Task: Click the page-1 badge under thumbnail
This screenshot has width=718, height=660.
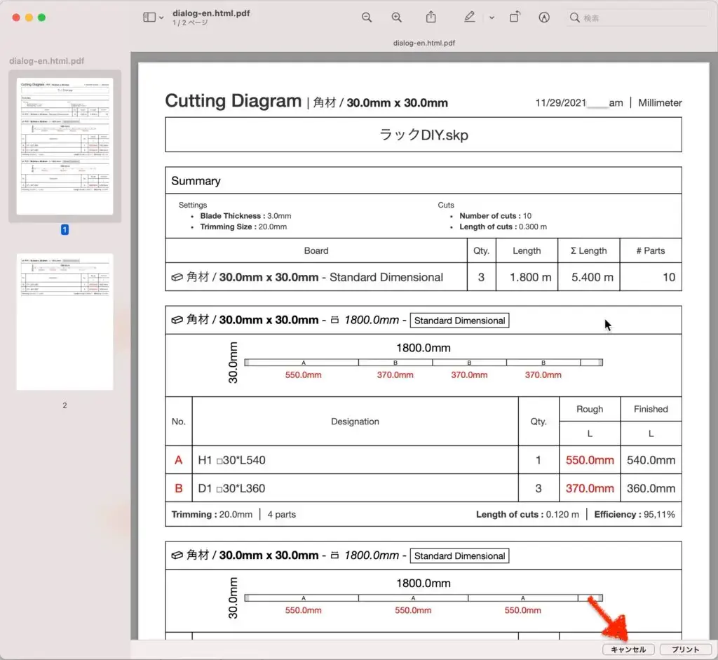Action: 65,229
